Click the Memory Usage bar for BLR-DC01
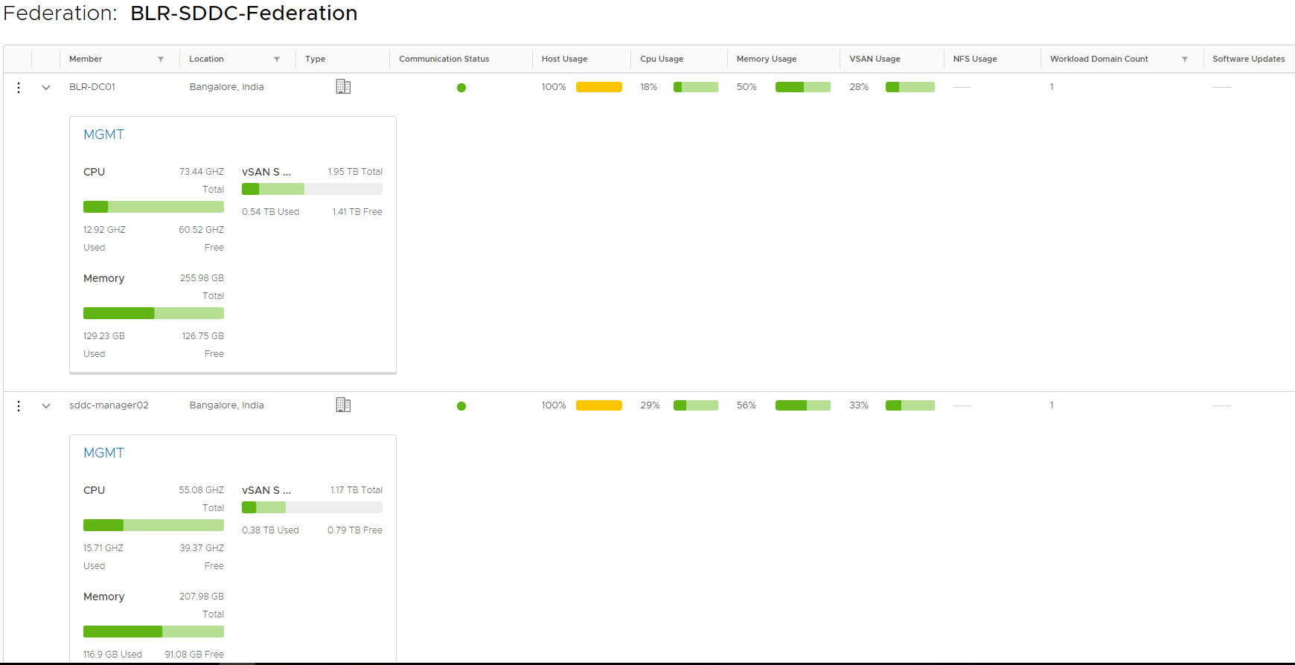Screen dimensions: 1295x665 pyautogui.click(x=803, y=87)
